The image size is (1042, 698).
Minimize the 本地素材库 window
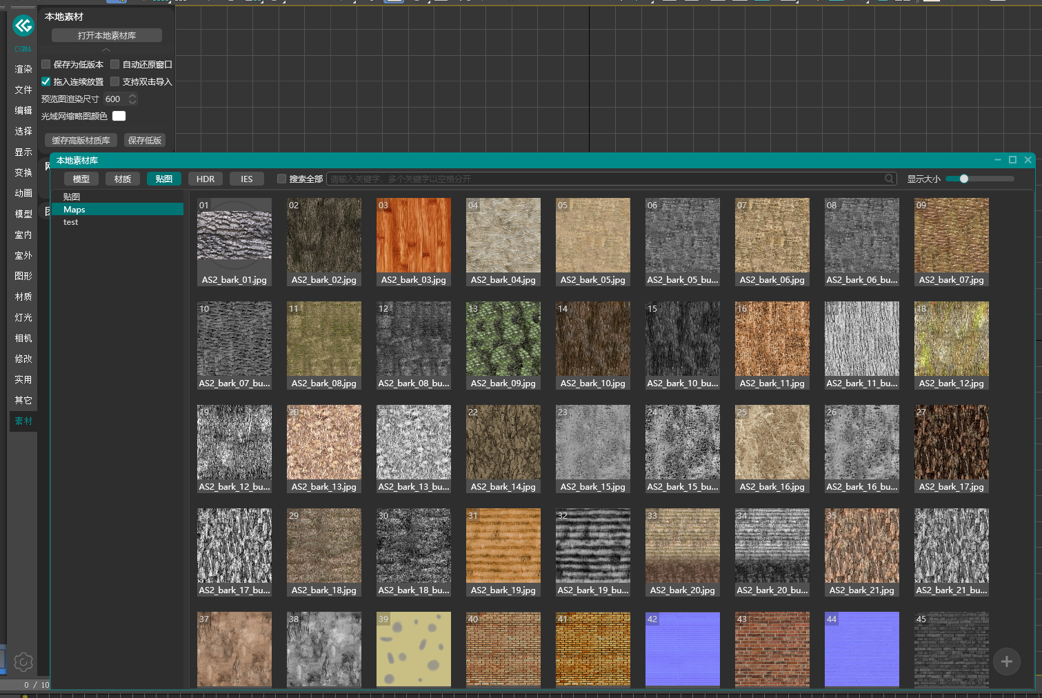[997, 160]
